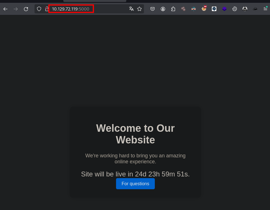Open the Firefox hamburger application menu
The image size is (270, 210).
265,9
